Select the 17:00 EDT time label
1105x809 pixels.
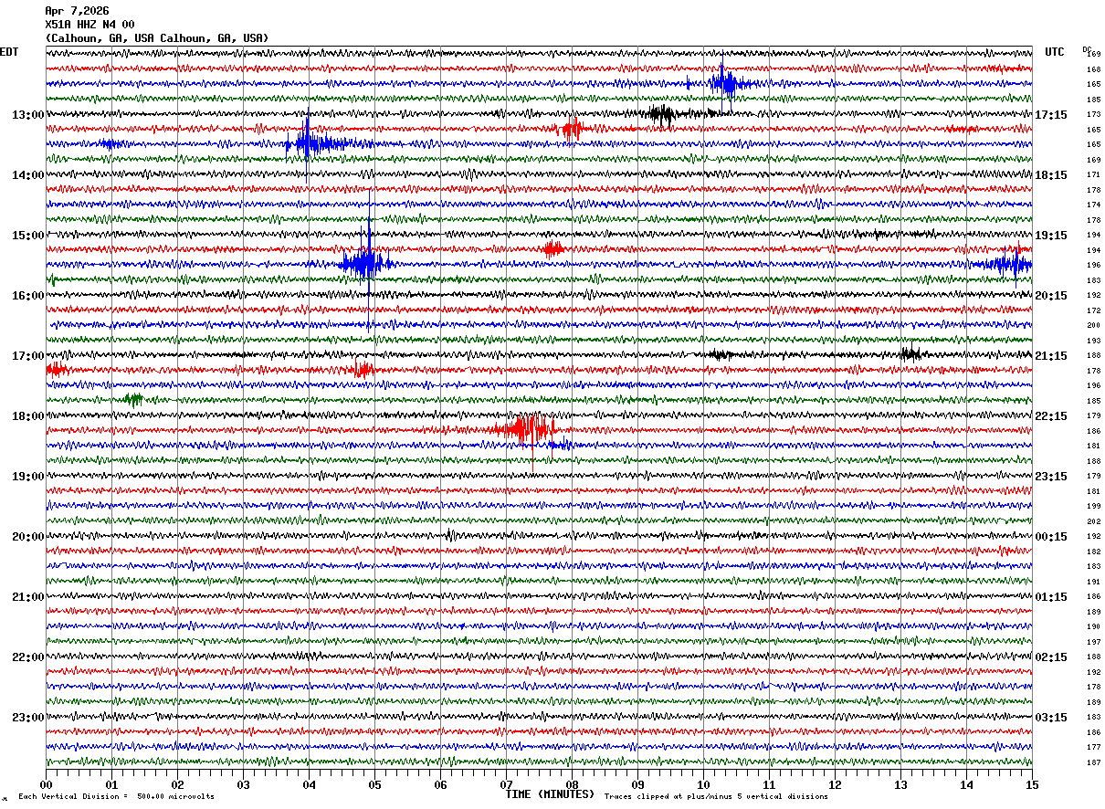pyautogui.click(x=28, y=356)
